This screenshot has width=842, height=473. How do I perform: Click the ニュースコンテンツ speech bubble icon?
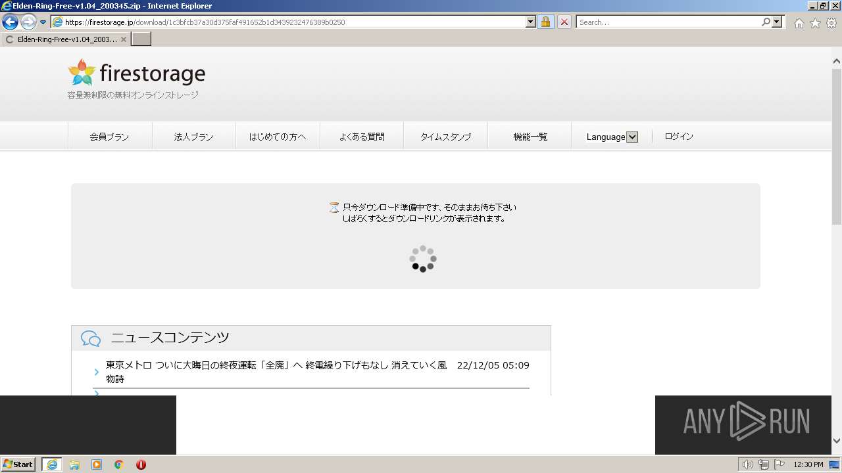[x=91, y=338]
